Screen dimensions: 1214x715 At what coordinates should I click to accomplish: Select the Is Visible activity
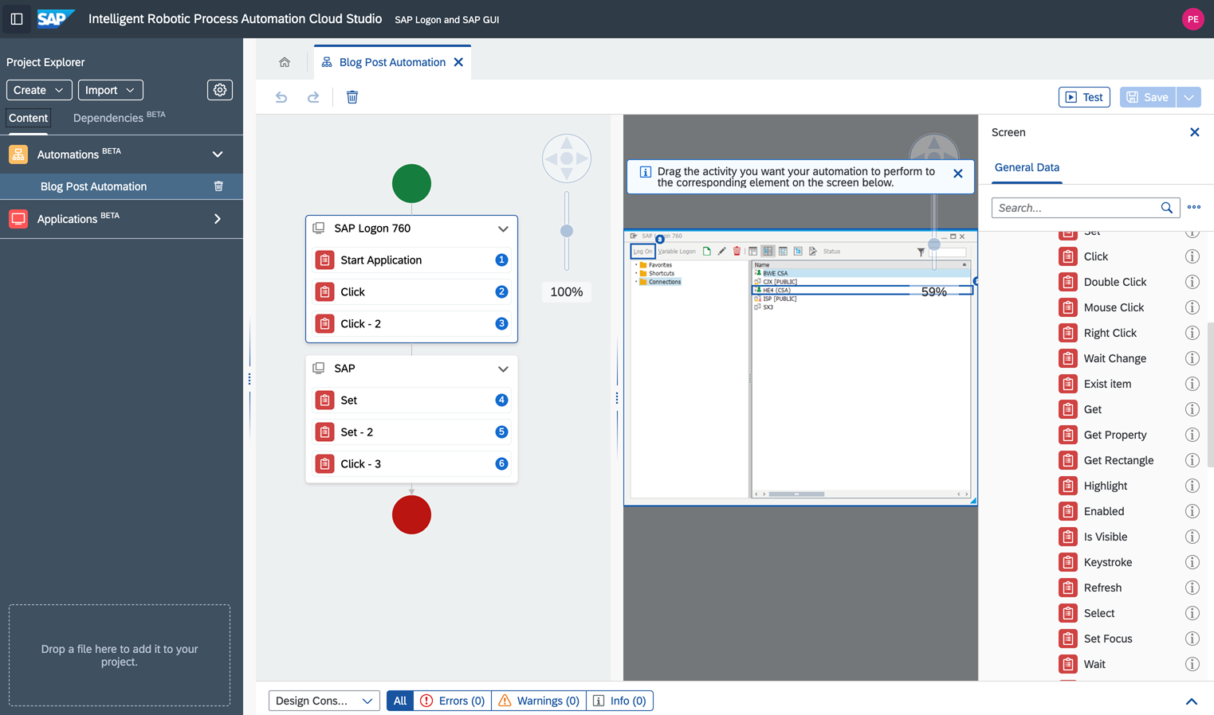click(x=1105, y=537)
